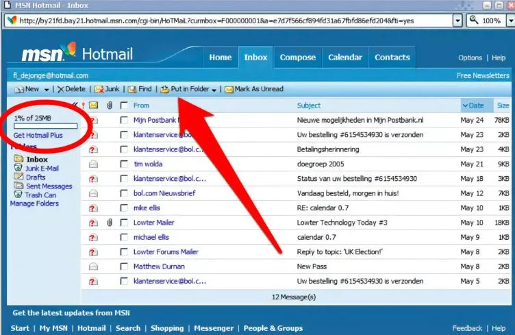Open the Free Newsletters link
Viewport: 515px width, 335px height.
click(483, 75)
